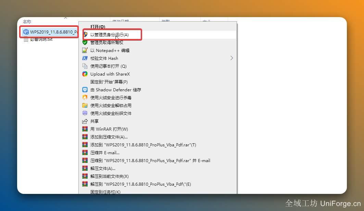Image resolution: width=364 pixels, height=211 pixels.
Task: Expand the 校验文件 Hash submenu arrow
Action: click(x=231, y=58)
